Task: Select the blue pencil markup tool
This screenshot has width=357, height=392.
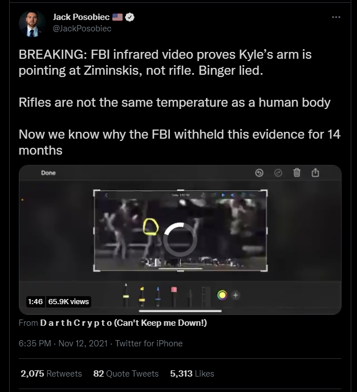Action: [158, 297]
